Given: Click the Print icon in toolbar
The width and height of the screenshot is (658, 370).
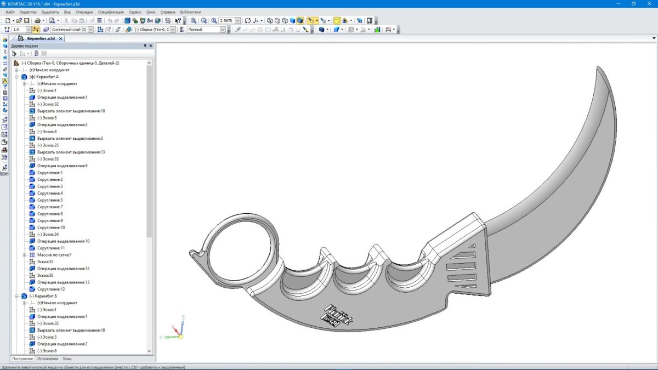Looking at the screenshot, I should coord(37,20).
